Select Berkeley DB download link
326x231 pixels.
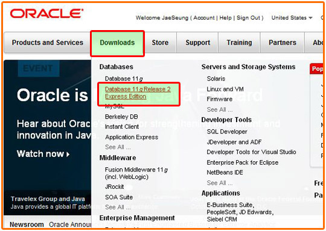(x=121, y=117)
